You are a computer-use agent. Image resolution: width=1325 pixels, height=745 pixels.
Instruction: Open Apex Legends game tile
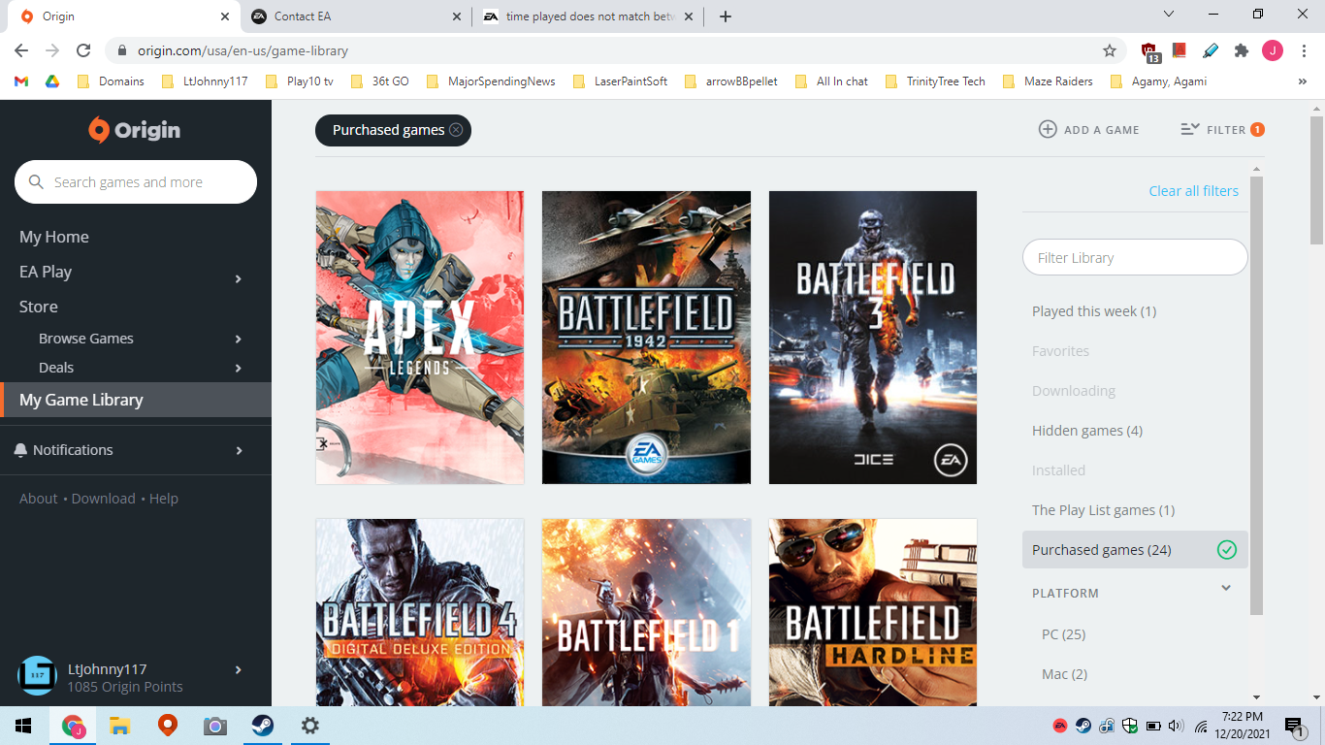[420, 338]
